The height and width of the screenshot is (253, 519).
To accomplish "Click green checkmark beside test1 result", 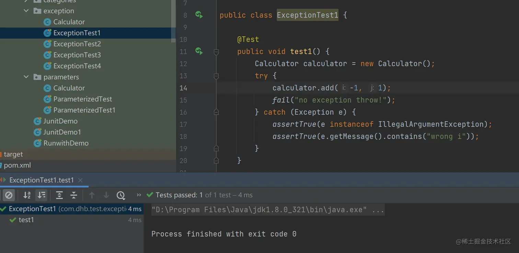I will point(13,220).
